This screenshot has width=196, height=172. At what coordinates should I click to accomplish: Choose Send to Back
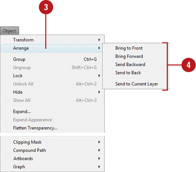(x=128, y=73)
